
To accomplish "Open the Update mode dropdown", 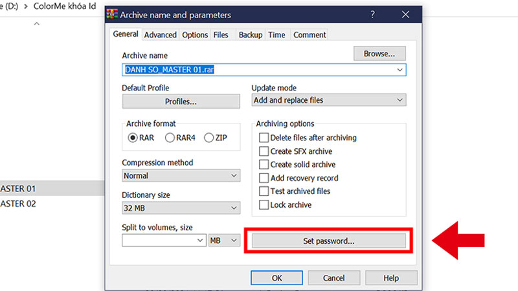I will click(x=328, y=100).
